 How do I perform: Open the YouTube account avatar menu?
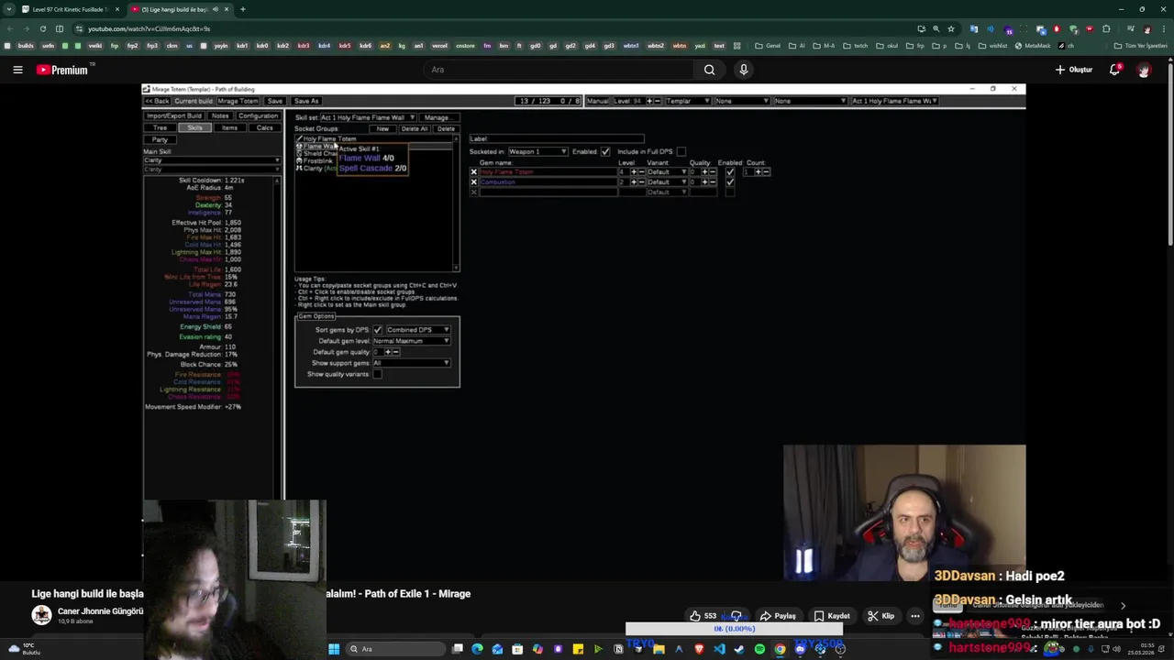(1144, 70)
